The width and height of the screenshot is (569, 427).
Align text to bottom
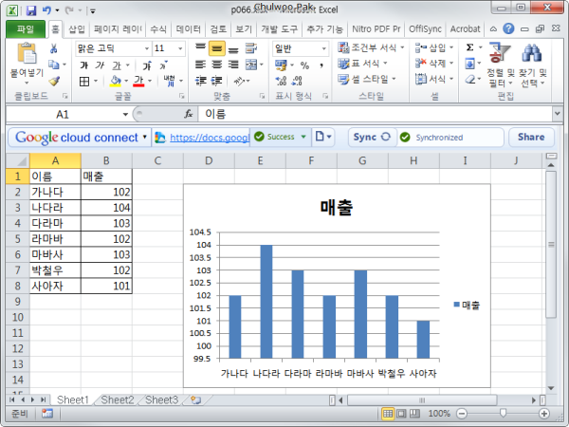(x=233, y=48)
